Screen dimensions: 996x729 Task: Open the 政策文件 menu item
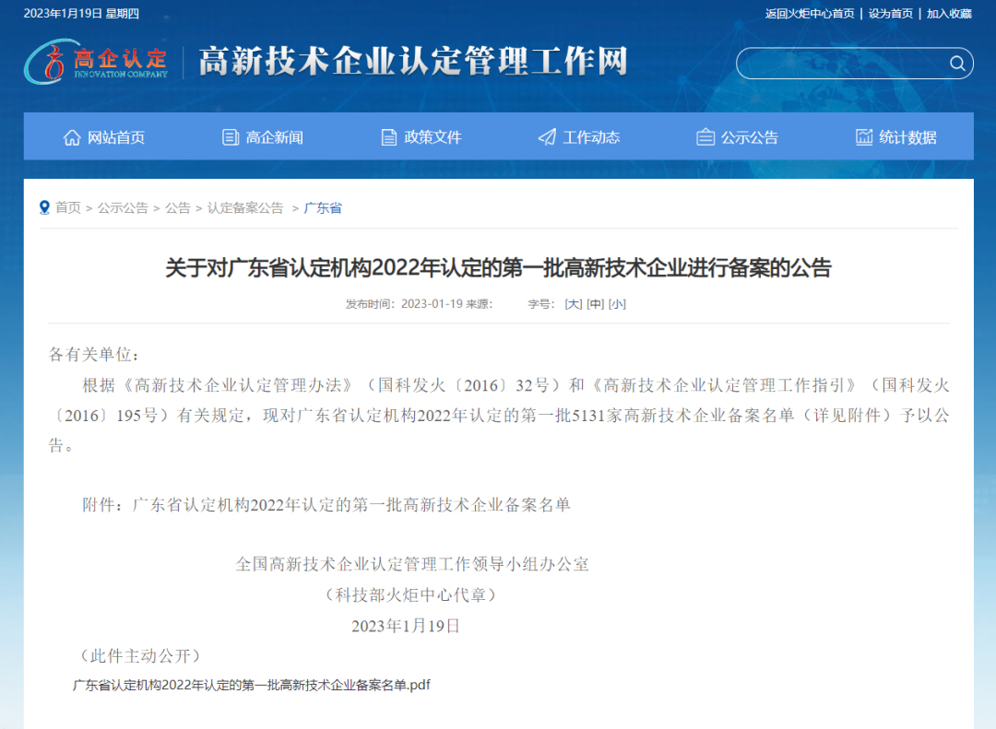[433, 137]
